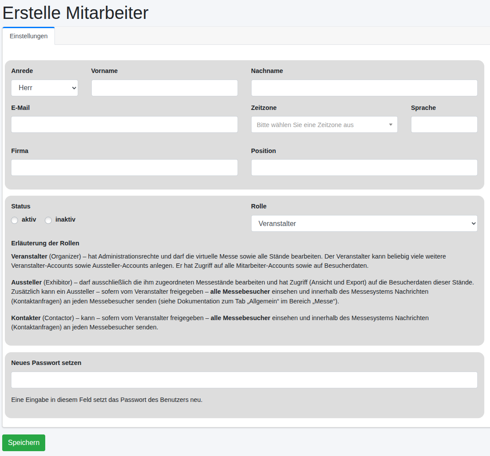Click the Firma text field
Viewport: 490px width, 456px height.
[124, 168]
